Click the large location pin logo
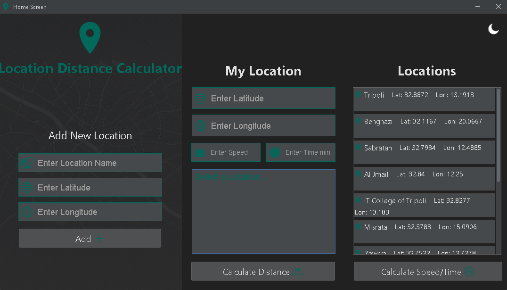 coord(90,38)
